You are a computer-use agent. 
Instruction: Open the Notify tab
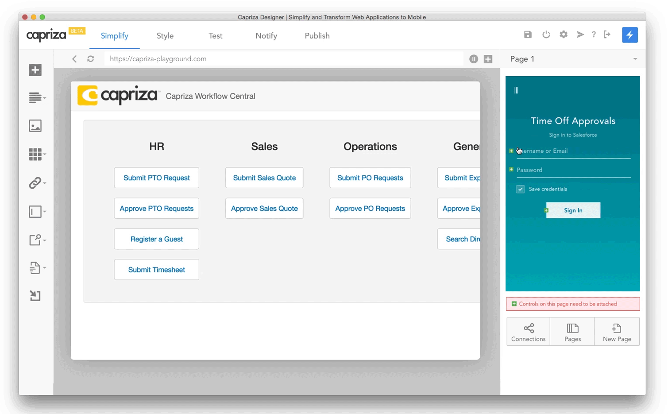[x=266, y=36]
